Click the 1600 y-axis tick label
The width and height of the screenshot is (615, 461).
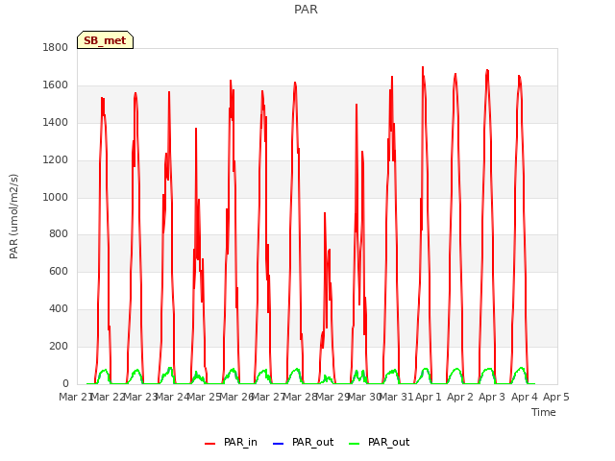pos(56,85)
